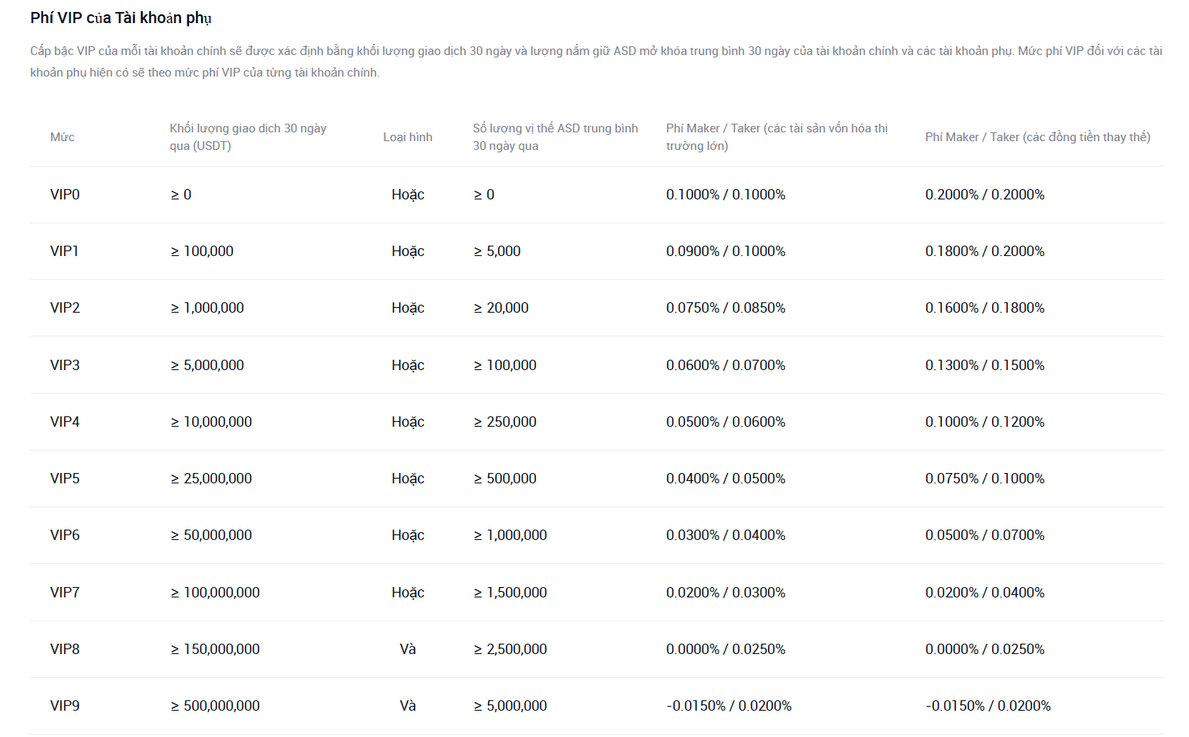
Task: Select the VIP2 tier label
Action: (x=65, y=308)
